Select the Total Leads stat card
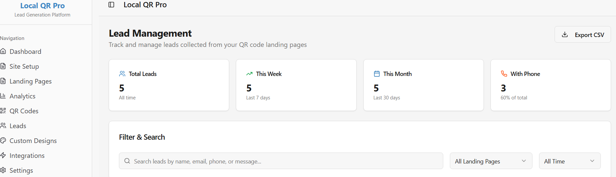The height and width of the screenshot is (177, 616). [169, 85]
